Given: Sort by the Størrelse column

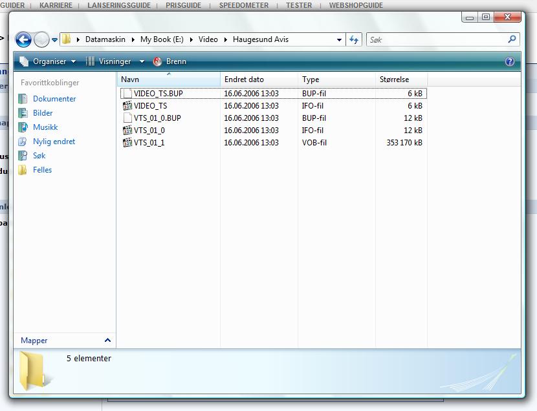Looking at the screenshot, I should pos(401,79).
